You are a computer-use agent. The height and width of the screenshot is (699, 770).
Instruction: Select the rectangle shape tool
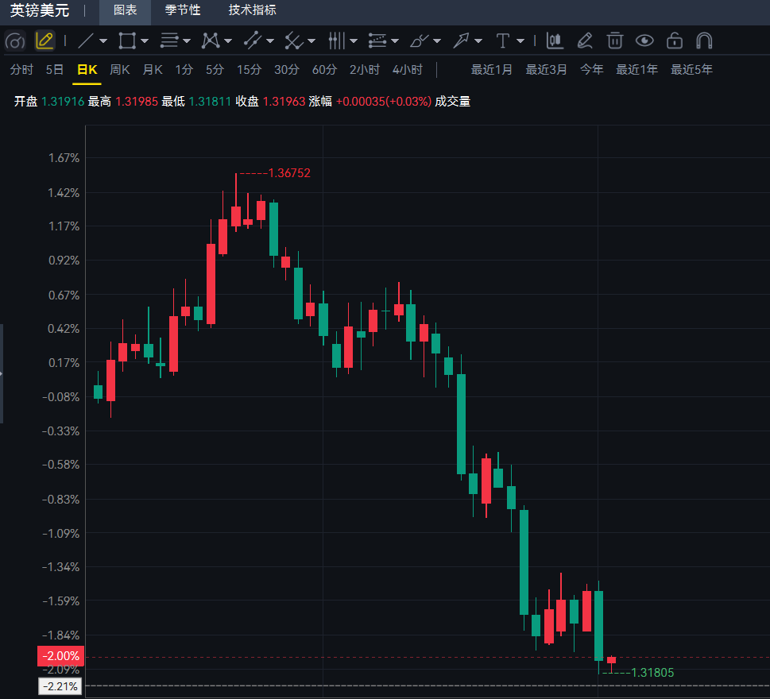127,41
